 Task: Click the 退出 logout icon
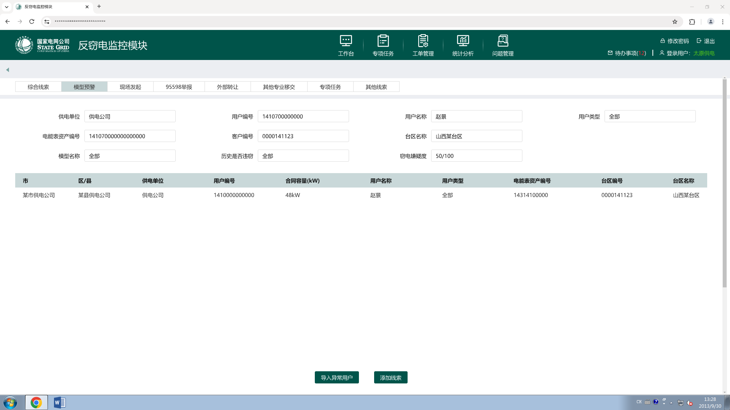tap(699, 41)
